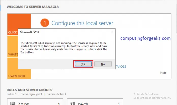Click the Roles and Server Groups heading
Viewport: 177px width, 105px height.
click(x=29, y=90)
